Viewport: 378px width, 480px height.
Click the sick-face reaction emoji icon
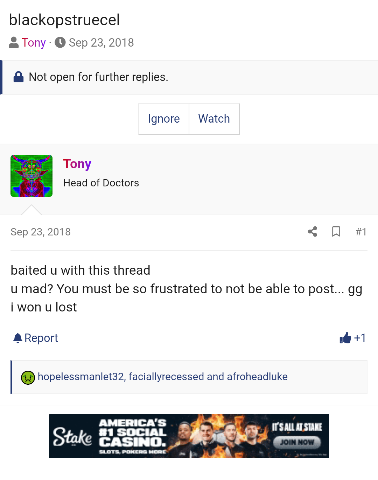(28, 377)
